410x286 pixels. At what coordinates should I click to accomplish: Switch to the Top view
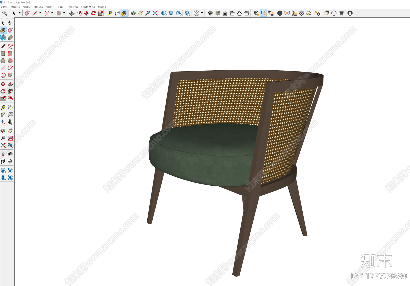click(218, 13)
